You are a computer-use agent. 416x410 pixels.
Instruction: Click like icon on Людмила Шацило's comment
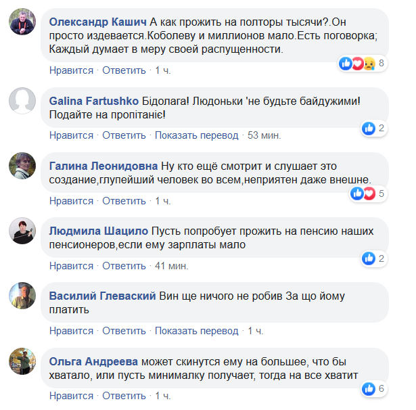tap(369, 258)
